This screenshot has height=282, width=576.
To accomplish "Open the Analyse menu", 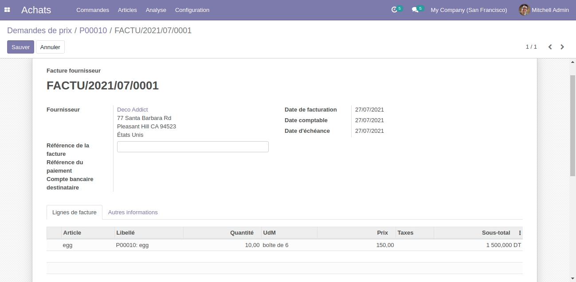I will pos(156,10).
